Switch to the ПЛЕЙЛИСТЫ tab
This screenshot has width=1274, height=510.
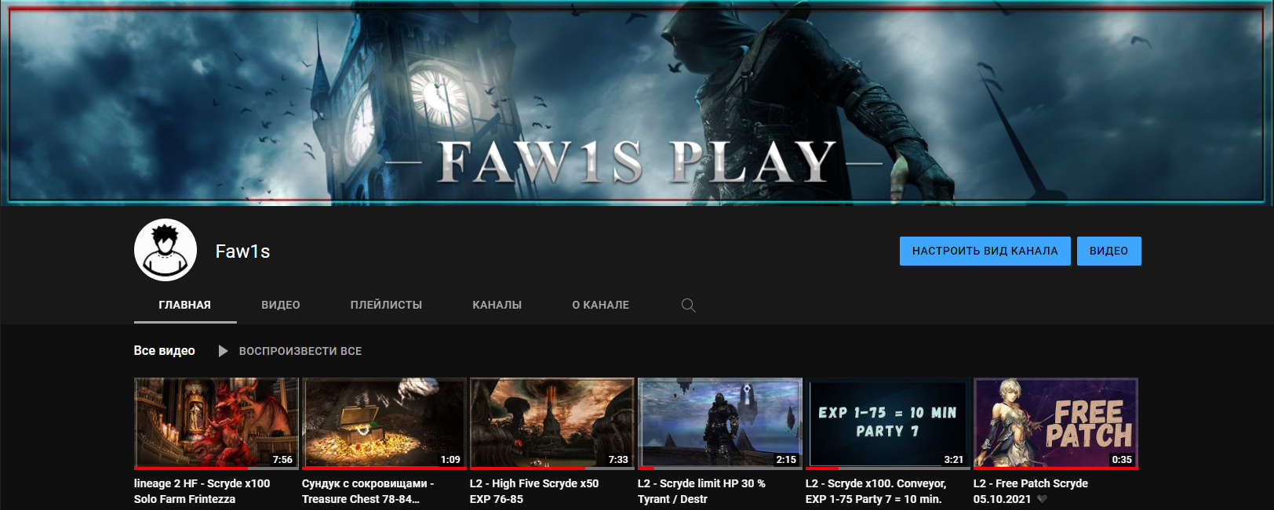[x=386, y=305]
